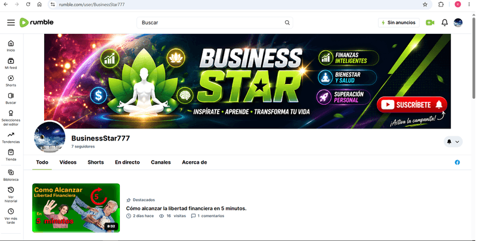Screen dimensions: 477x241
Task: Click the Sin anuncios button
Action: tap(398, 23)
